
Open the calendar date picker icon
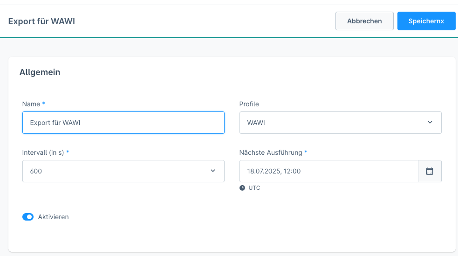pos(430,171)
